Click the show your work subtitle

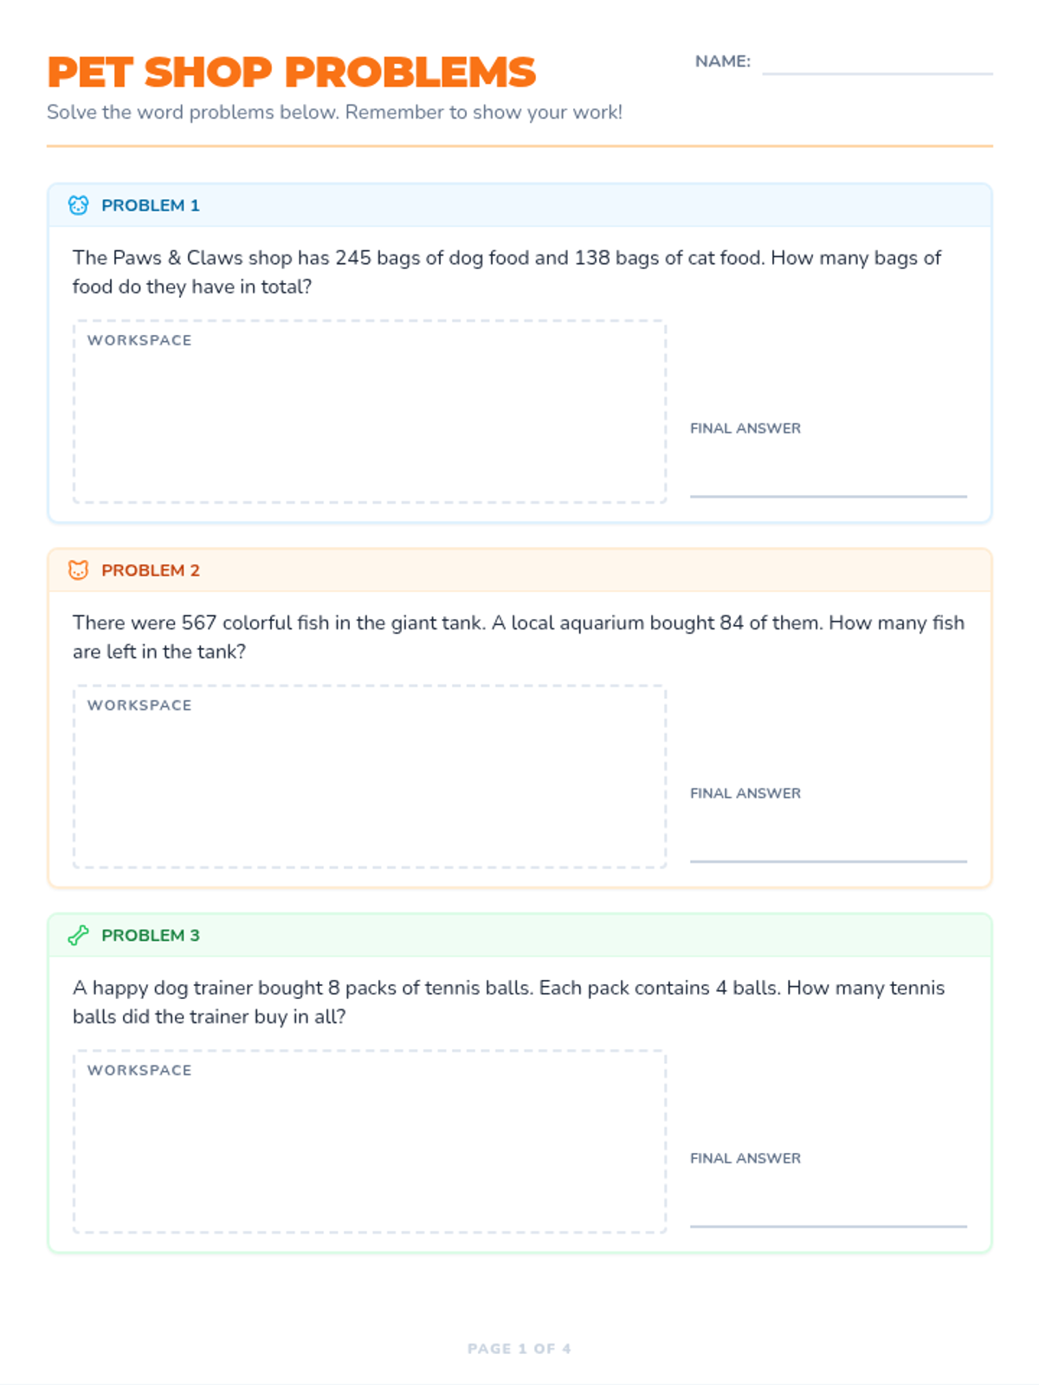(334, 113)
